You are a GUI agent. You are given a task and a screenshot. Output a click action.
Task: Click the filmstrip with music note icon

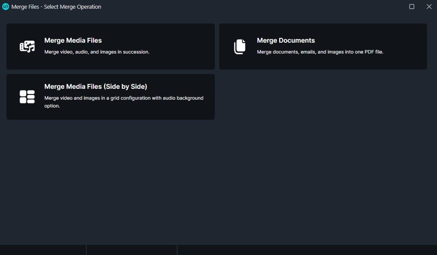click(27, 46)
